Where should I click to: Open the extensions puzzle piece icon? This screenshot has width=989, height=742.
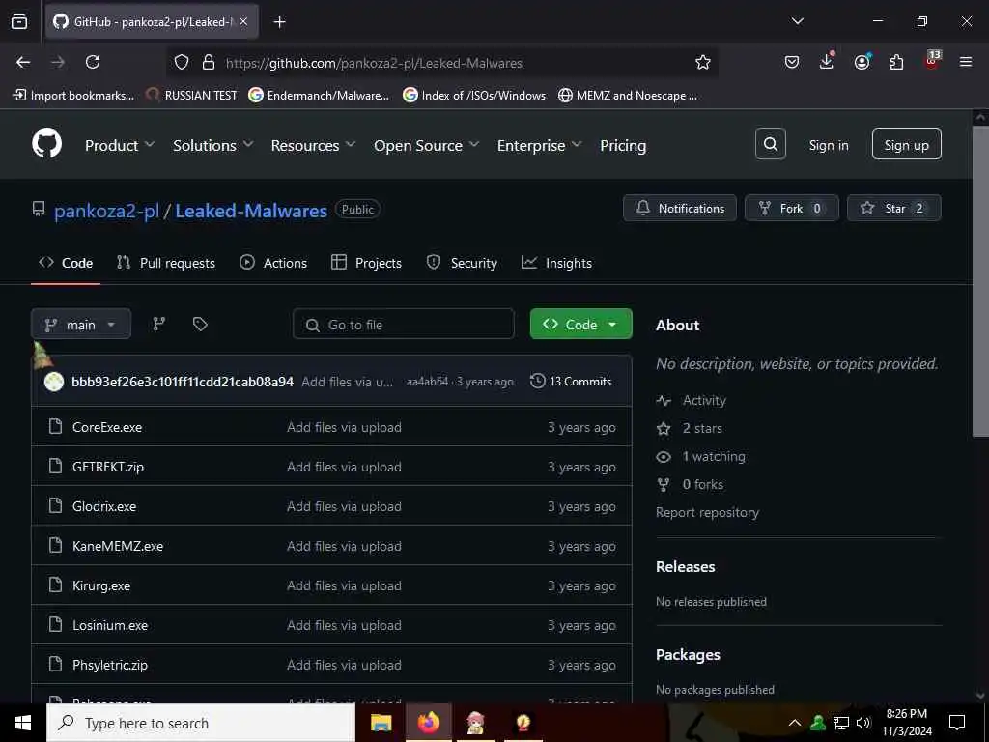tap(896, 62)
